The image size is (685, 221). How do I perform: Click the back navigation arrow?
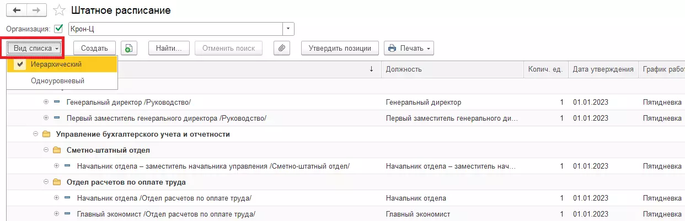pos(17,10)
